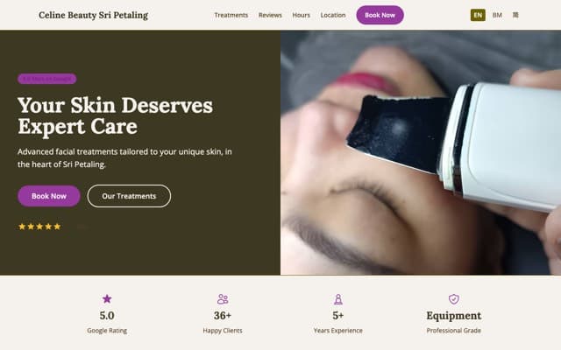Screen dimensions: 561x350
Task: Click the Happy Clients people icon
Action: (223, 299)
